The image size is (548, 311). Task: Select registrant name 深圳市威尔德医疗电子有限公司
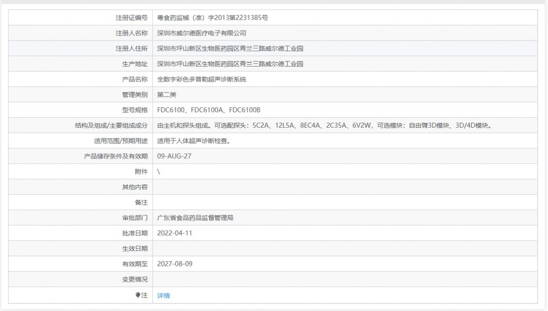pos(201,33)
